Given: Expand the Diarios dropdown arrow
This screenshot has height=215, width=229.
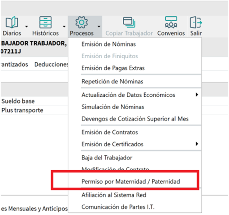Looking at the screenshot, I should [x=26, y=26].
